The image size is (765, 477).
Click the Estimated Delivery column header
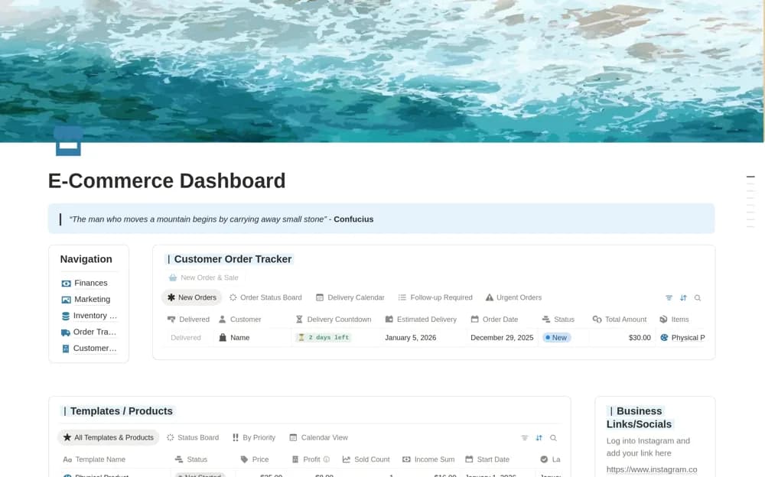click(421, 319)
